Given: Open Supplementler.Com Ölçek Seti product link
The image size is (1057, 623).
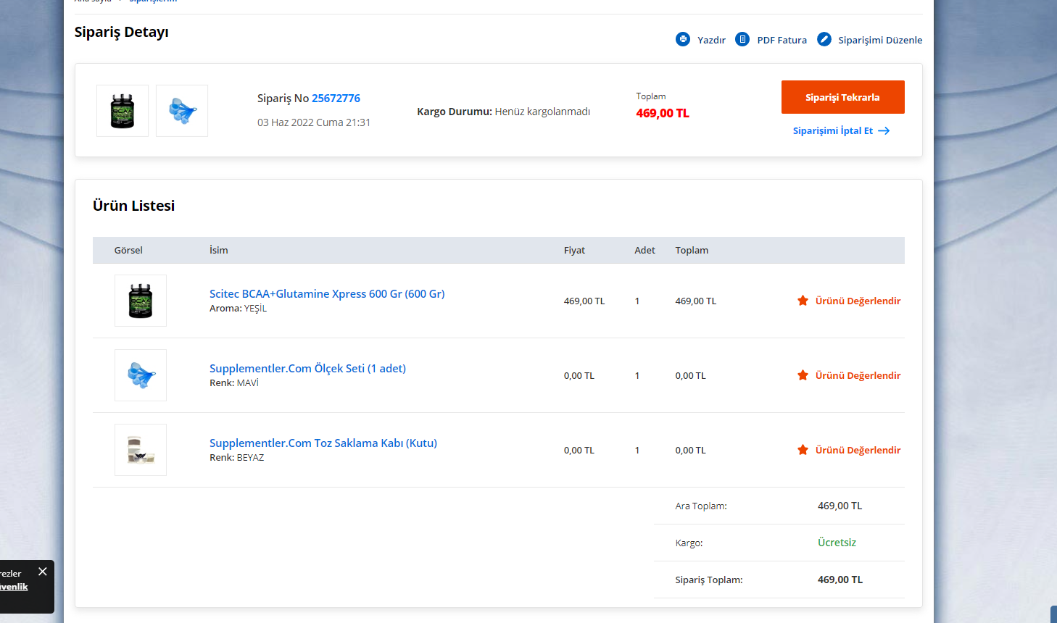Looking at the screenshot, I should pyautogui.click(x=307, y=369).
